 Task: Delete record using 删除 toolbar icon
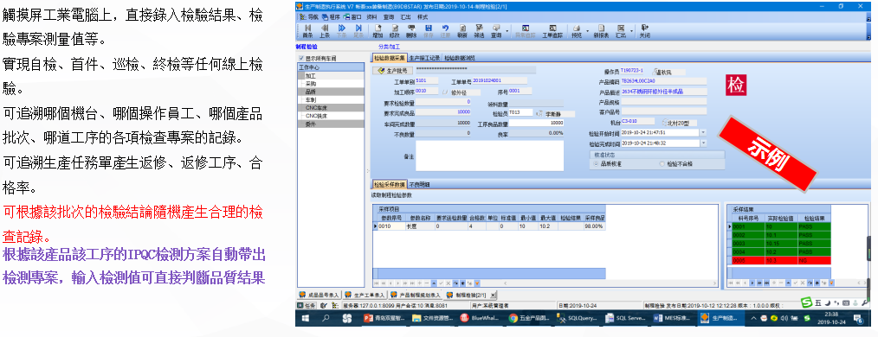pos(411,31)
